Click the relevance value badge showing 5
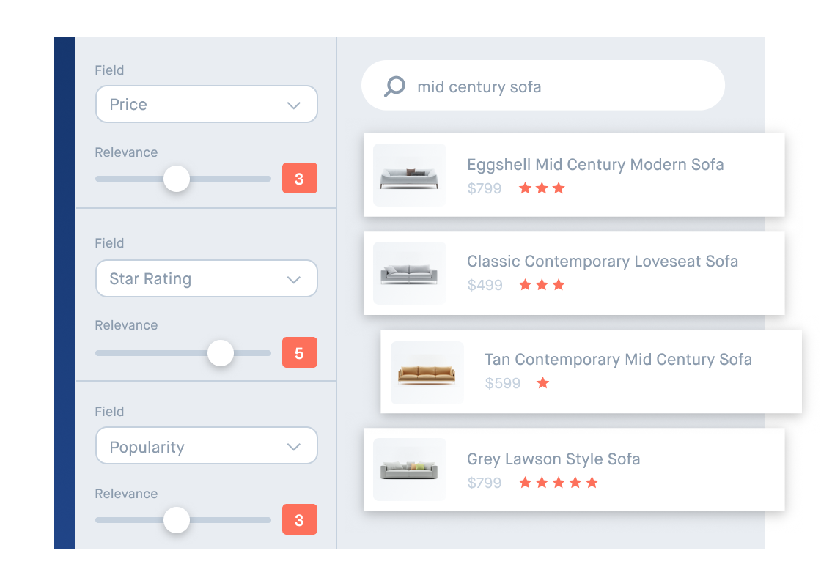The height and width of the screenshot is (586, 821). pos(299,353)
